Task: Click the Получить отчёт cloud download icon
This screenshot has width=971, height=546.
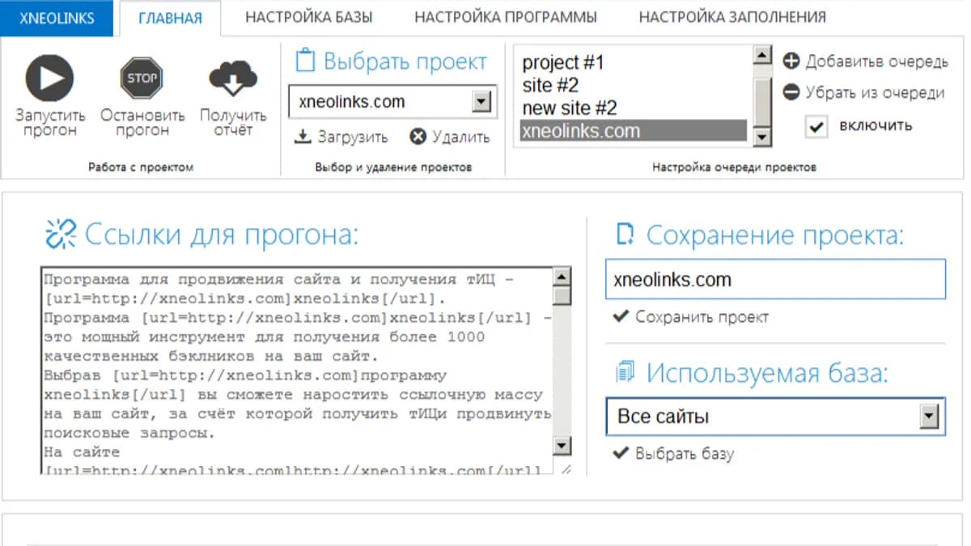Action: click(x=233, y=79)
